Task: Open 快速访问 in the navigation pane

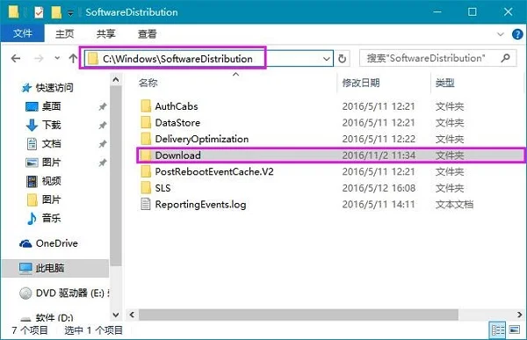Action: tap(54, 88)
